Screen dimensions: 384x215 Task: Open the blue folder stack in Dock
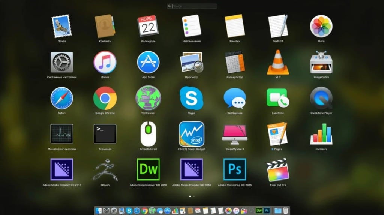[278, 211]
